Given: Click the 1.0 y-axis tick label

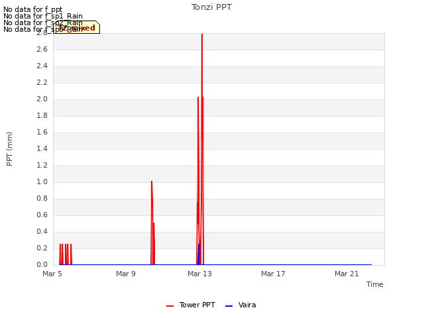Looking at the screenshot, I should click(42, 182).
